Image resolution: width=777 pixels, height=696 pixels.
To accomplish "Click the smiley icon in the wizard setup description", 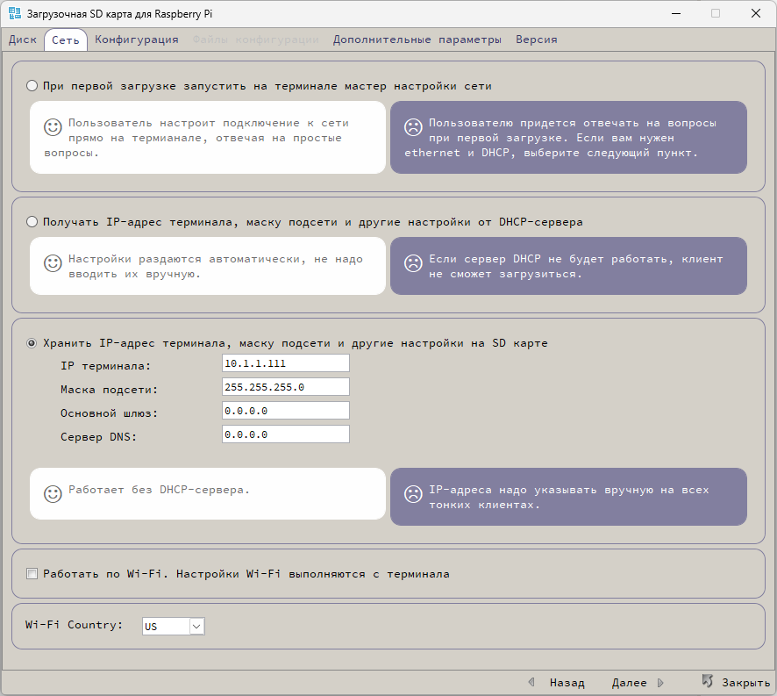I will 53,127.
